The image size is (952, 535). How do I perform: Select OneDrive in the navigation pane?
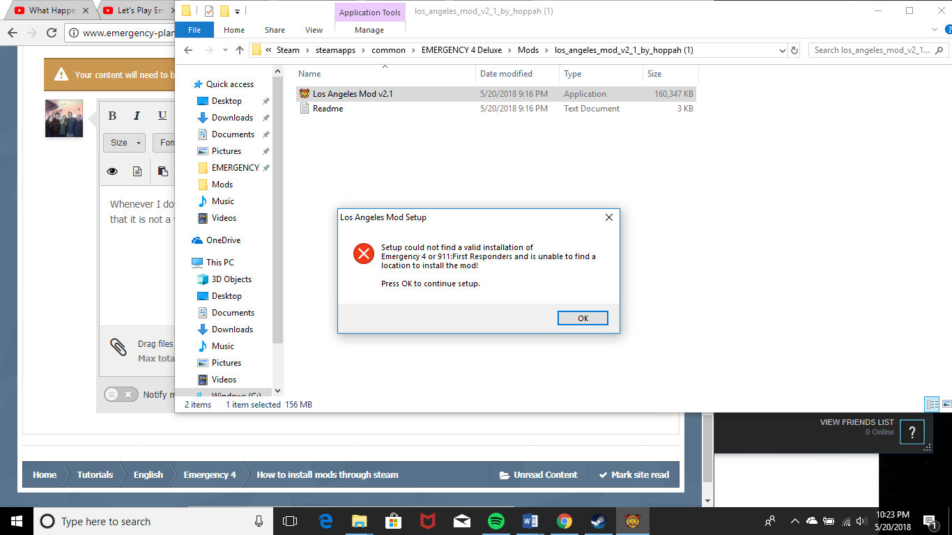[x=223, y=240]
